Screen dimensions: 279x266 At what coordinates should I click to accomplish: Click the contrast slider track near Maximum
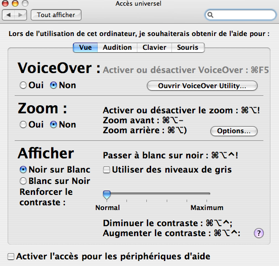pos(207,193)
